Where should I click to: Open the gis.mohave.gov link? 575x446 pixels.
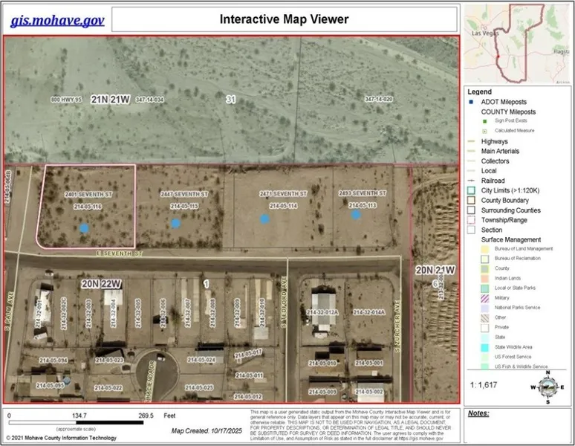click(57, 19)
